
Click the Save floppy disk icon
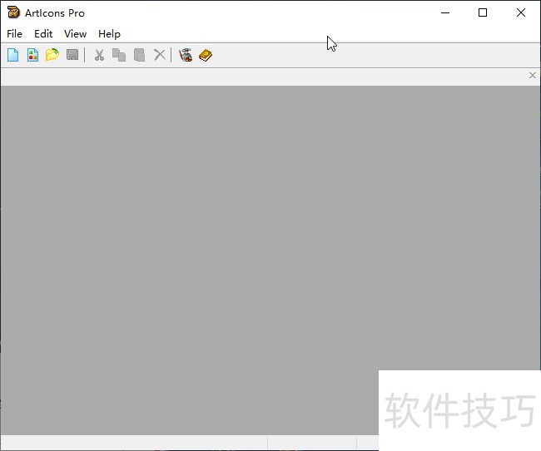click(72, 55)
